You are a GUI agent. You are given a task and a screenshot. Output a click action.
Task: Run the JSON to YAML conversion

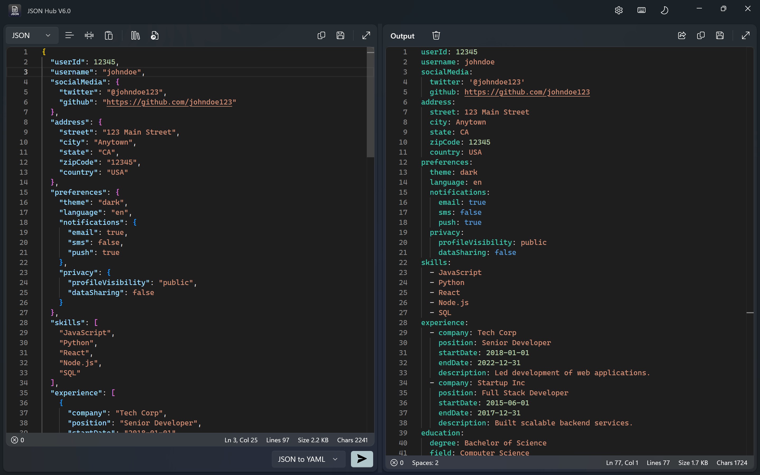(362, 459)
